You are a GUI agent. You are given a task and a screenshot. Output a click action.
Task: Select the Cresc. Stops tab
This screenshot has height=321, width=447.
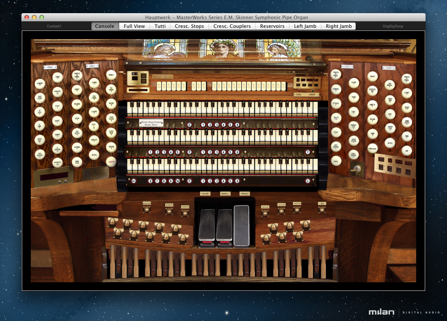click(189, 26)
